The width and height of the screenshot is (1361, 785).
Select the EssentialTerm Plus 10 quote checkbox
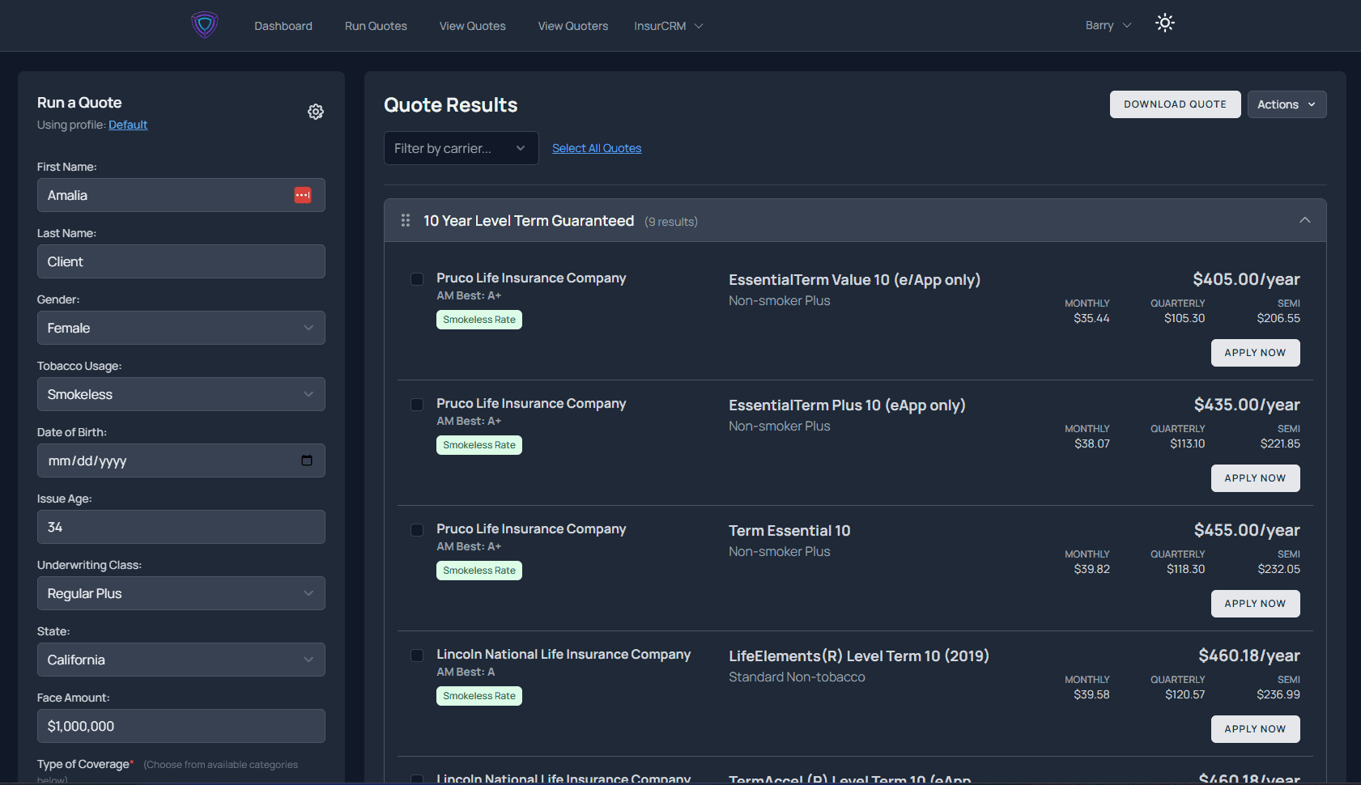[x=417, y=405]
